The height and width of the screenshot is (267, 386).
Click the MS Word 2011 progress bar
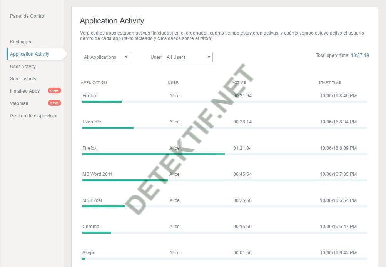pyautogui.click(x=125, y=180)
